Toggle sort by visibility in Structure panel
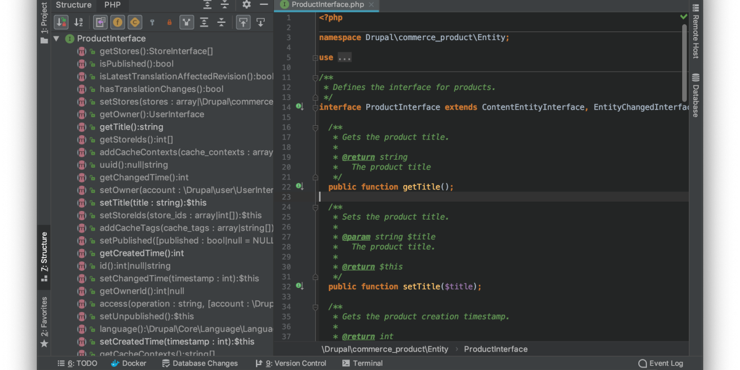Image resolution: width=740 pixels, height=370 pixels. coord(61,22)
